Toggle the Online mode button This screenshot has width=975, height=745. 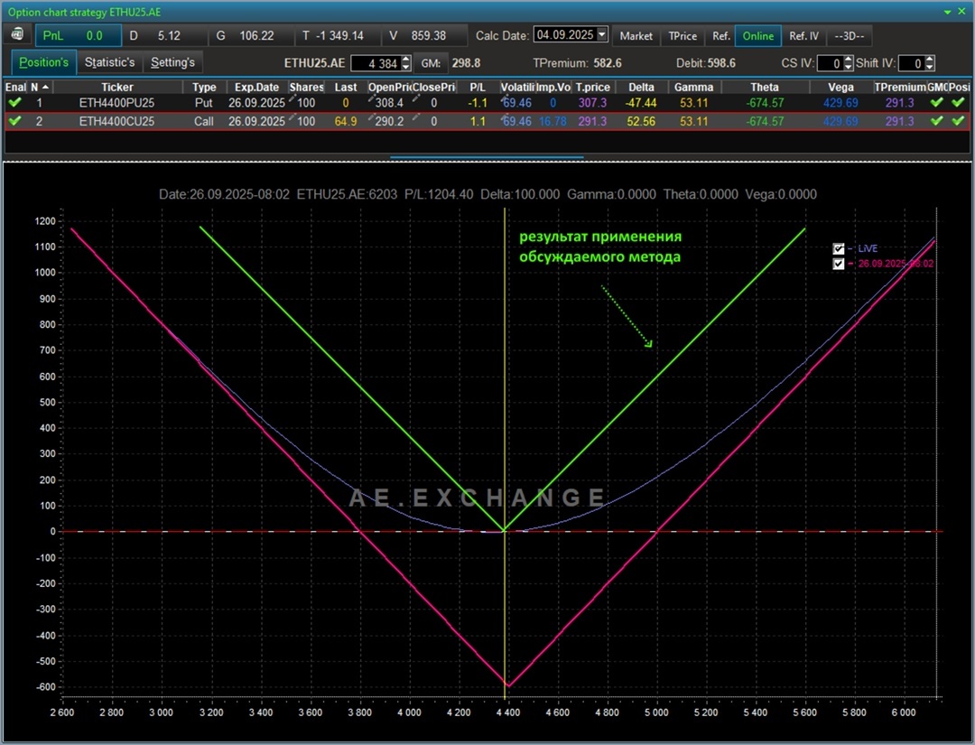[758, 36]
